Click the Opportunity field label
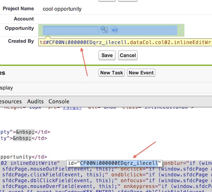This screenshot has height=192, width=212. (19, 28)
